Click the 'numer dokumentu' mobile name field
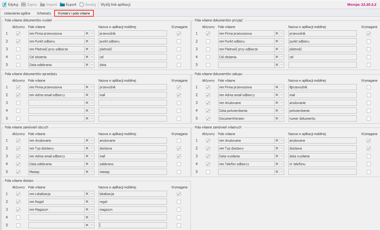 click(x=322, y=118)
